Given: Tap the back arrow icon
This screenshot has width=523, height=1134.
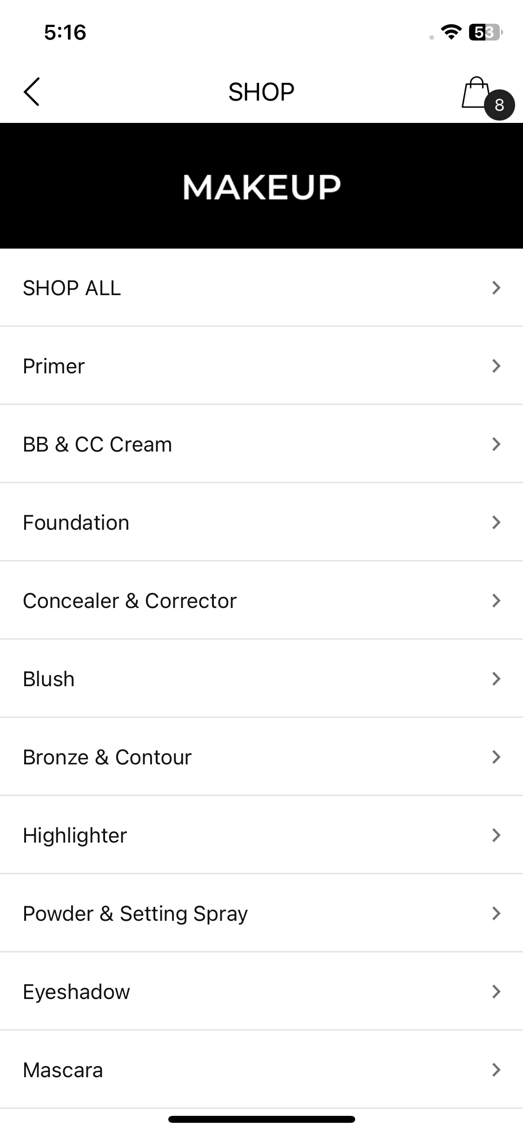Looking at the screenshot, I should tap(32, 92).
